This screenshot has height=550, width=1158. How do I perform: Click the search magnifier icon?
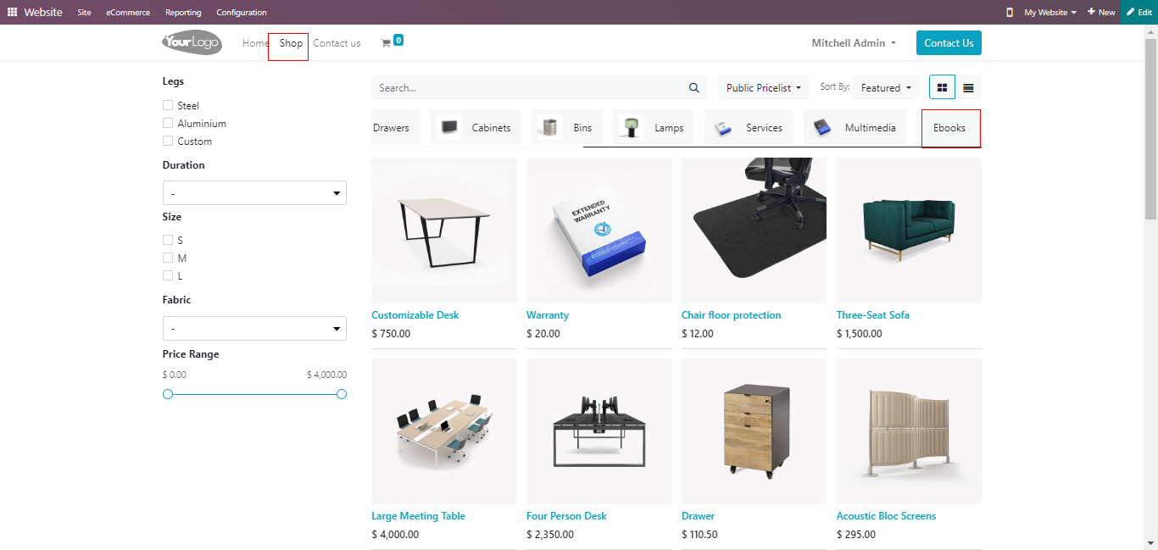click(694, 87)
